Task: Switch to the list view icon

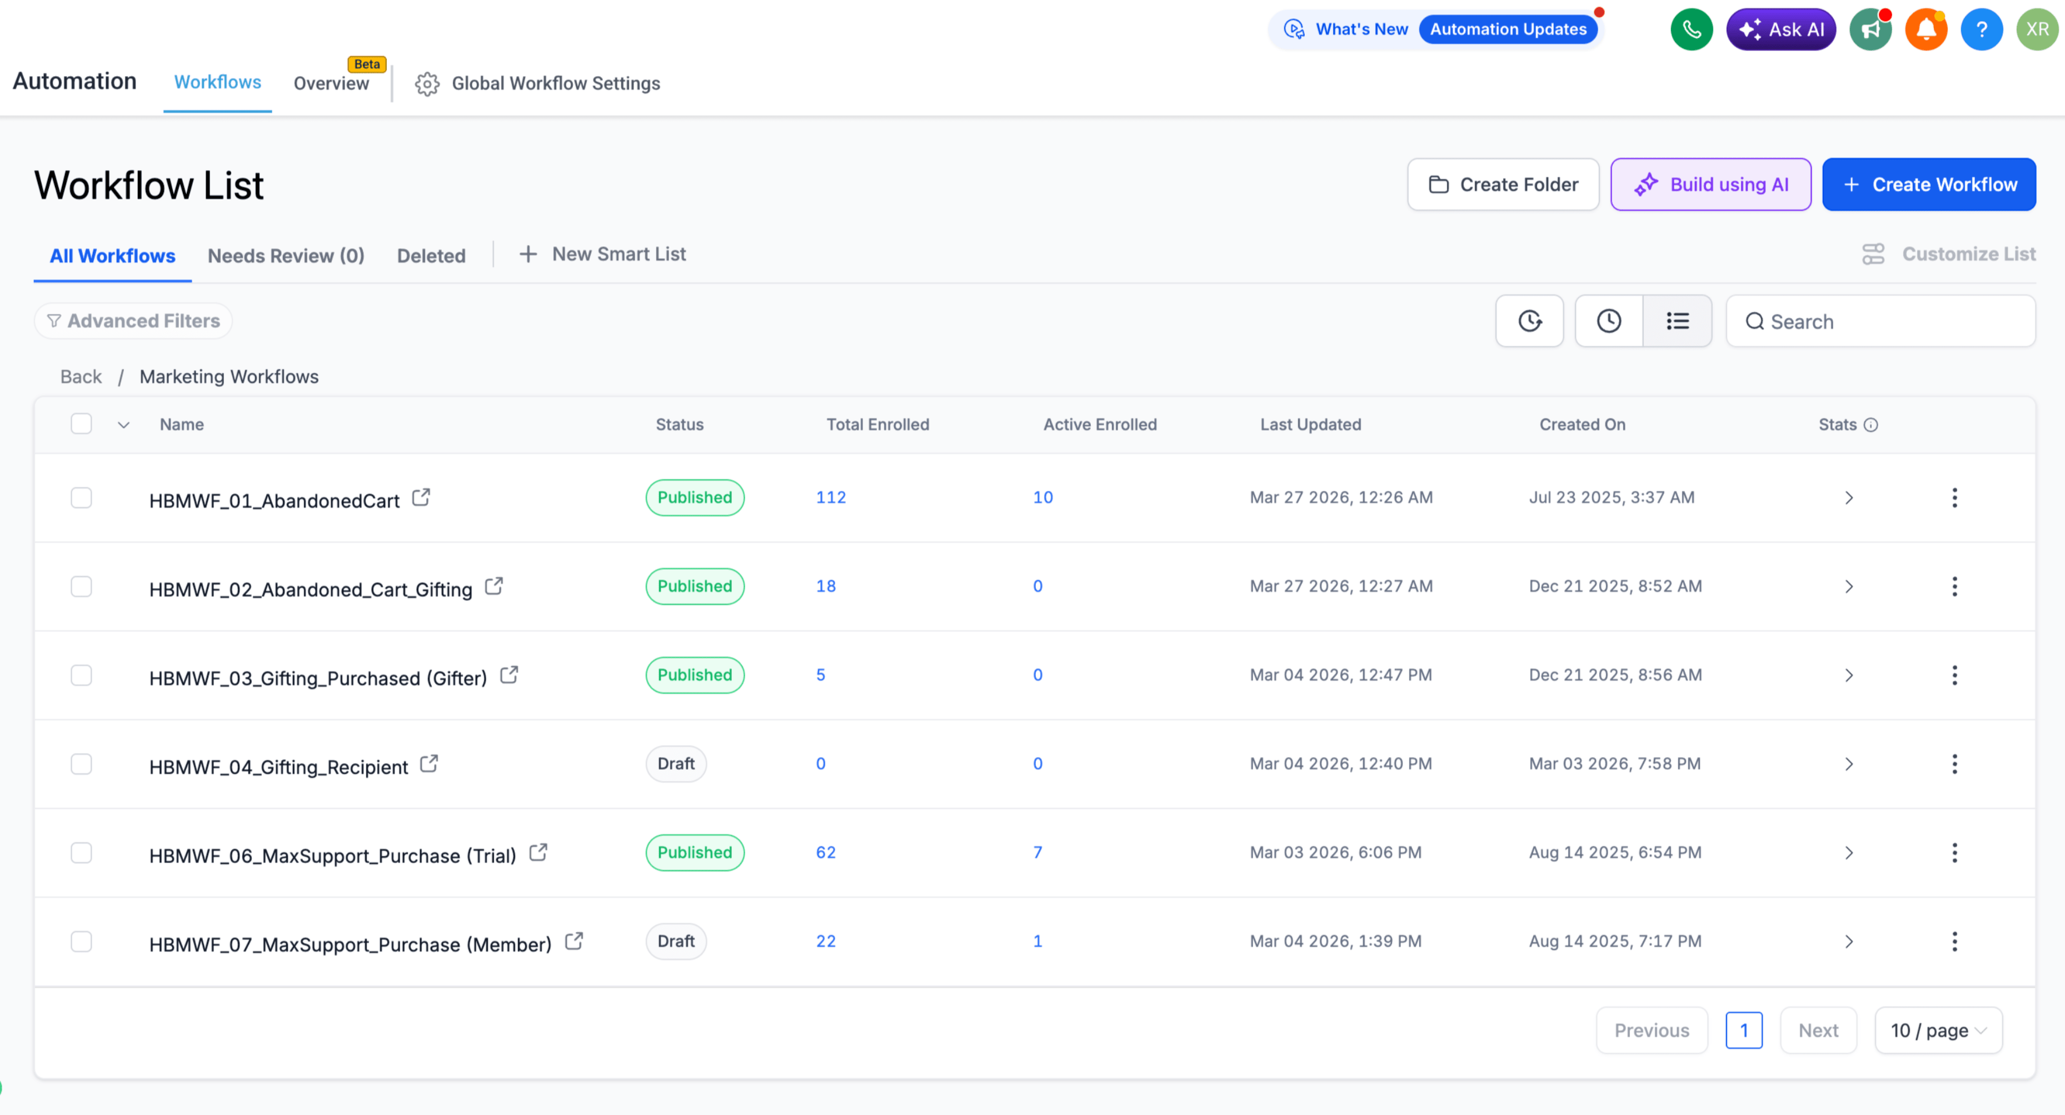Action: coord(1677,321)
